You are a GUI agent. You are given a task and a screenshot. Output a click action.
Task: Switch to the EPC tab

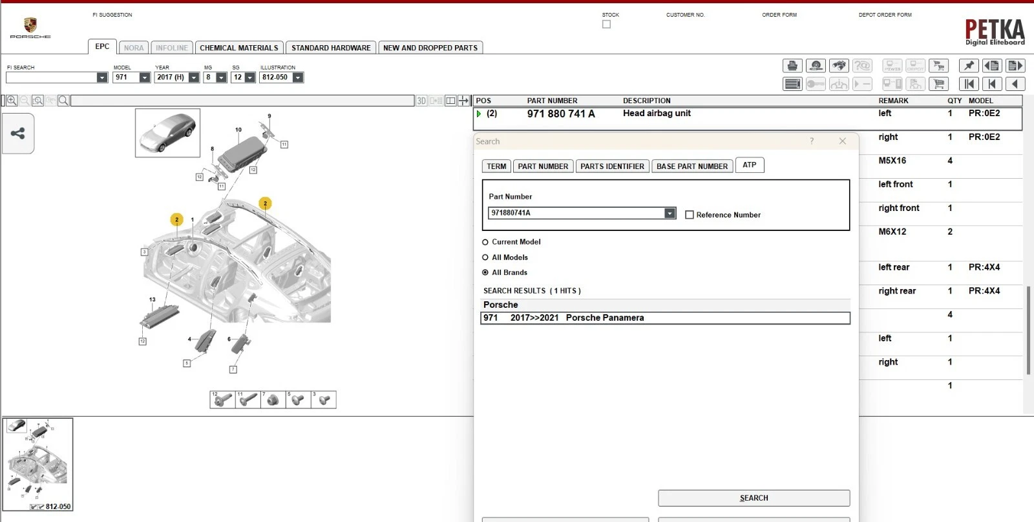[102, 46]
